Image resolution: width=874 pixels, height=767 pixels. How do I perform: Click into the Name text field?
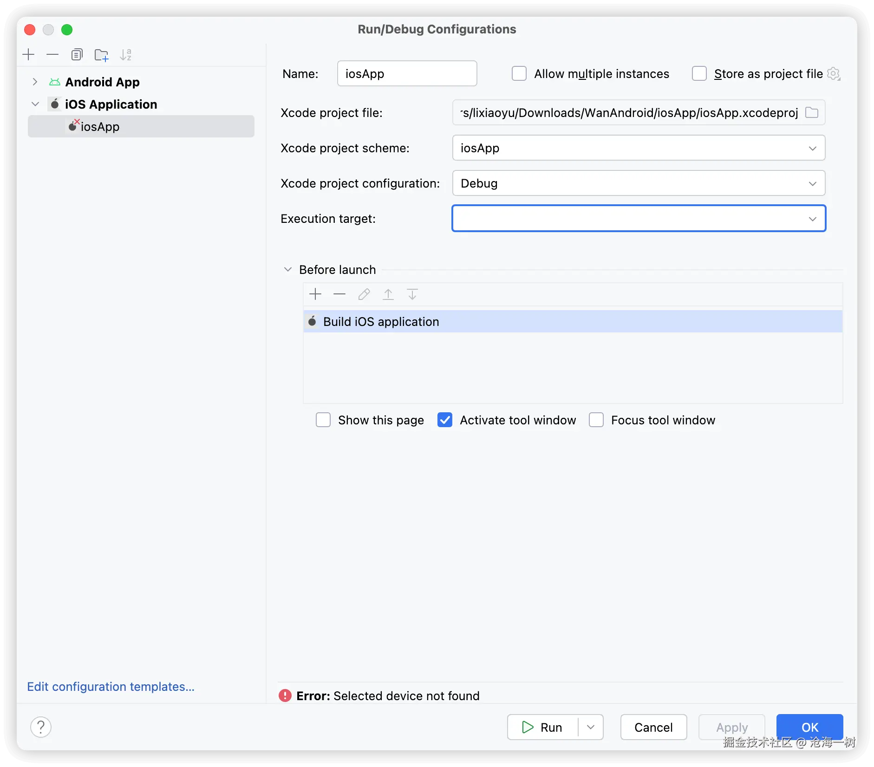(407, 74)
